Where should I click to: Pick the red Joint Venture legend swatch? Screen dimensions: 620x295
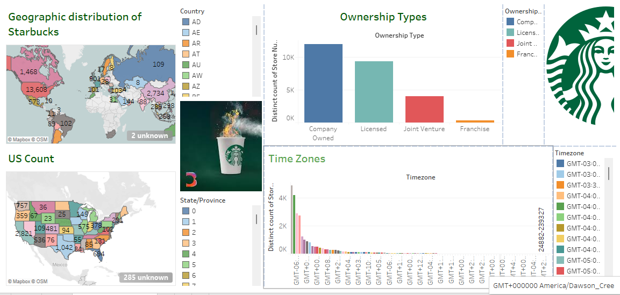tap(510, 44)
